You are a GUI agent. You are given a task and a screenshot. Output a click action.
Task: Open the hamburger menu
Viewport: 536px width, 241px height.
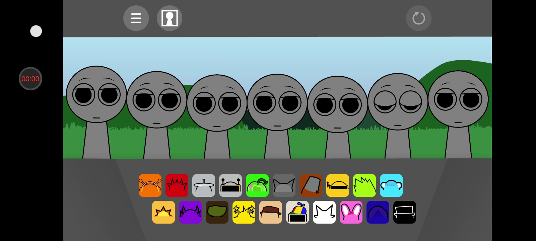pyautogui.click(x=136, y=18)
